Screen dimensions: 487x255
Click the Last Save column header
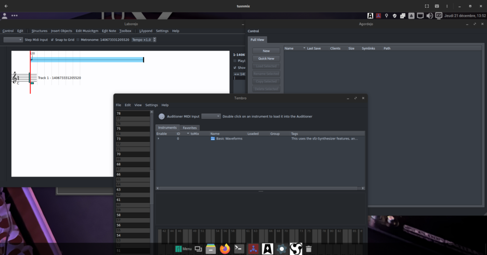[x=314, y=48]
